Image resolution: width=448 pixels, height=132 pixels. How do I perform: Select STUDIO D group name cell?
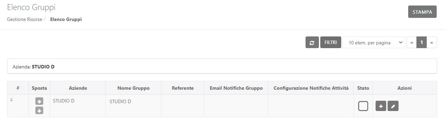point(120,101)
